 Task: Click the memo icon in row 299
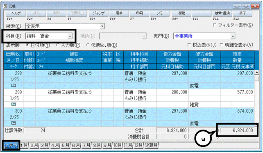[x=14, y=104]
